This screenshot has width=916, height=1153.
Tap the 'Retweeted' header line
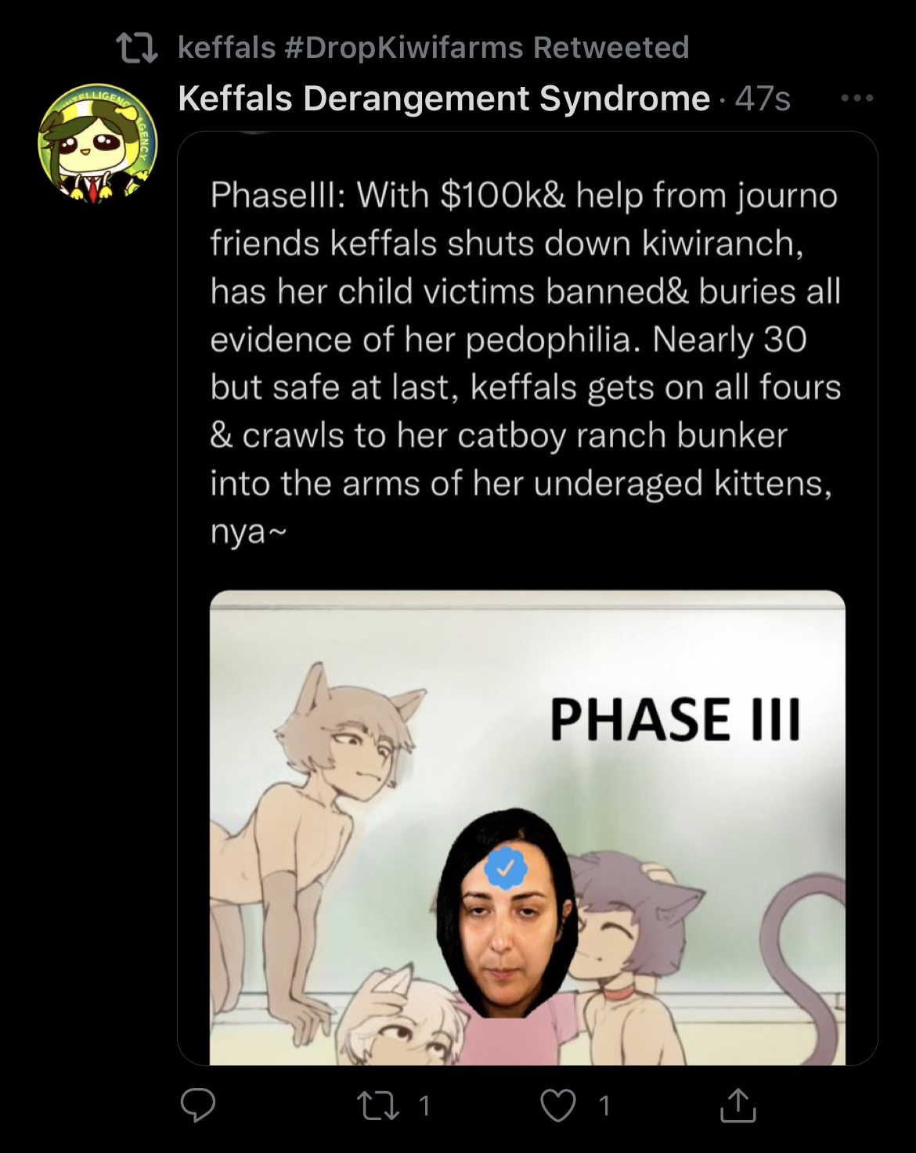[x=434, y=48]
